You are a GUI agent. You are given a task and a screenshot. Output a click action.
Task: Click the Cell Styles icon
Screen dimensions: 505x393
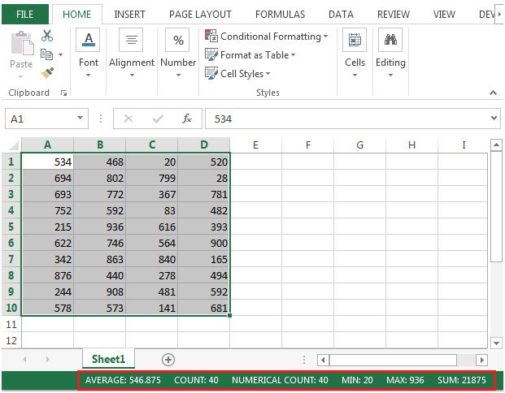tap(211, 73)
